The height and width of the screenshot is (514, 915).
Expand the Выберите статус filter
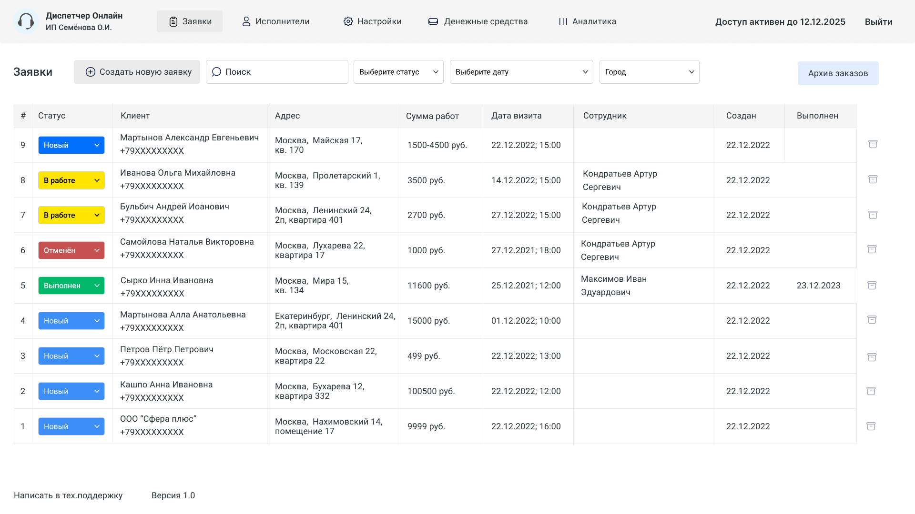pos(398,72)
